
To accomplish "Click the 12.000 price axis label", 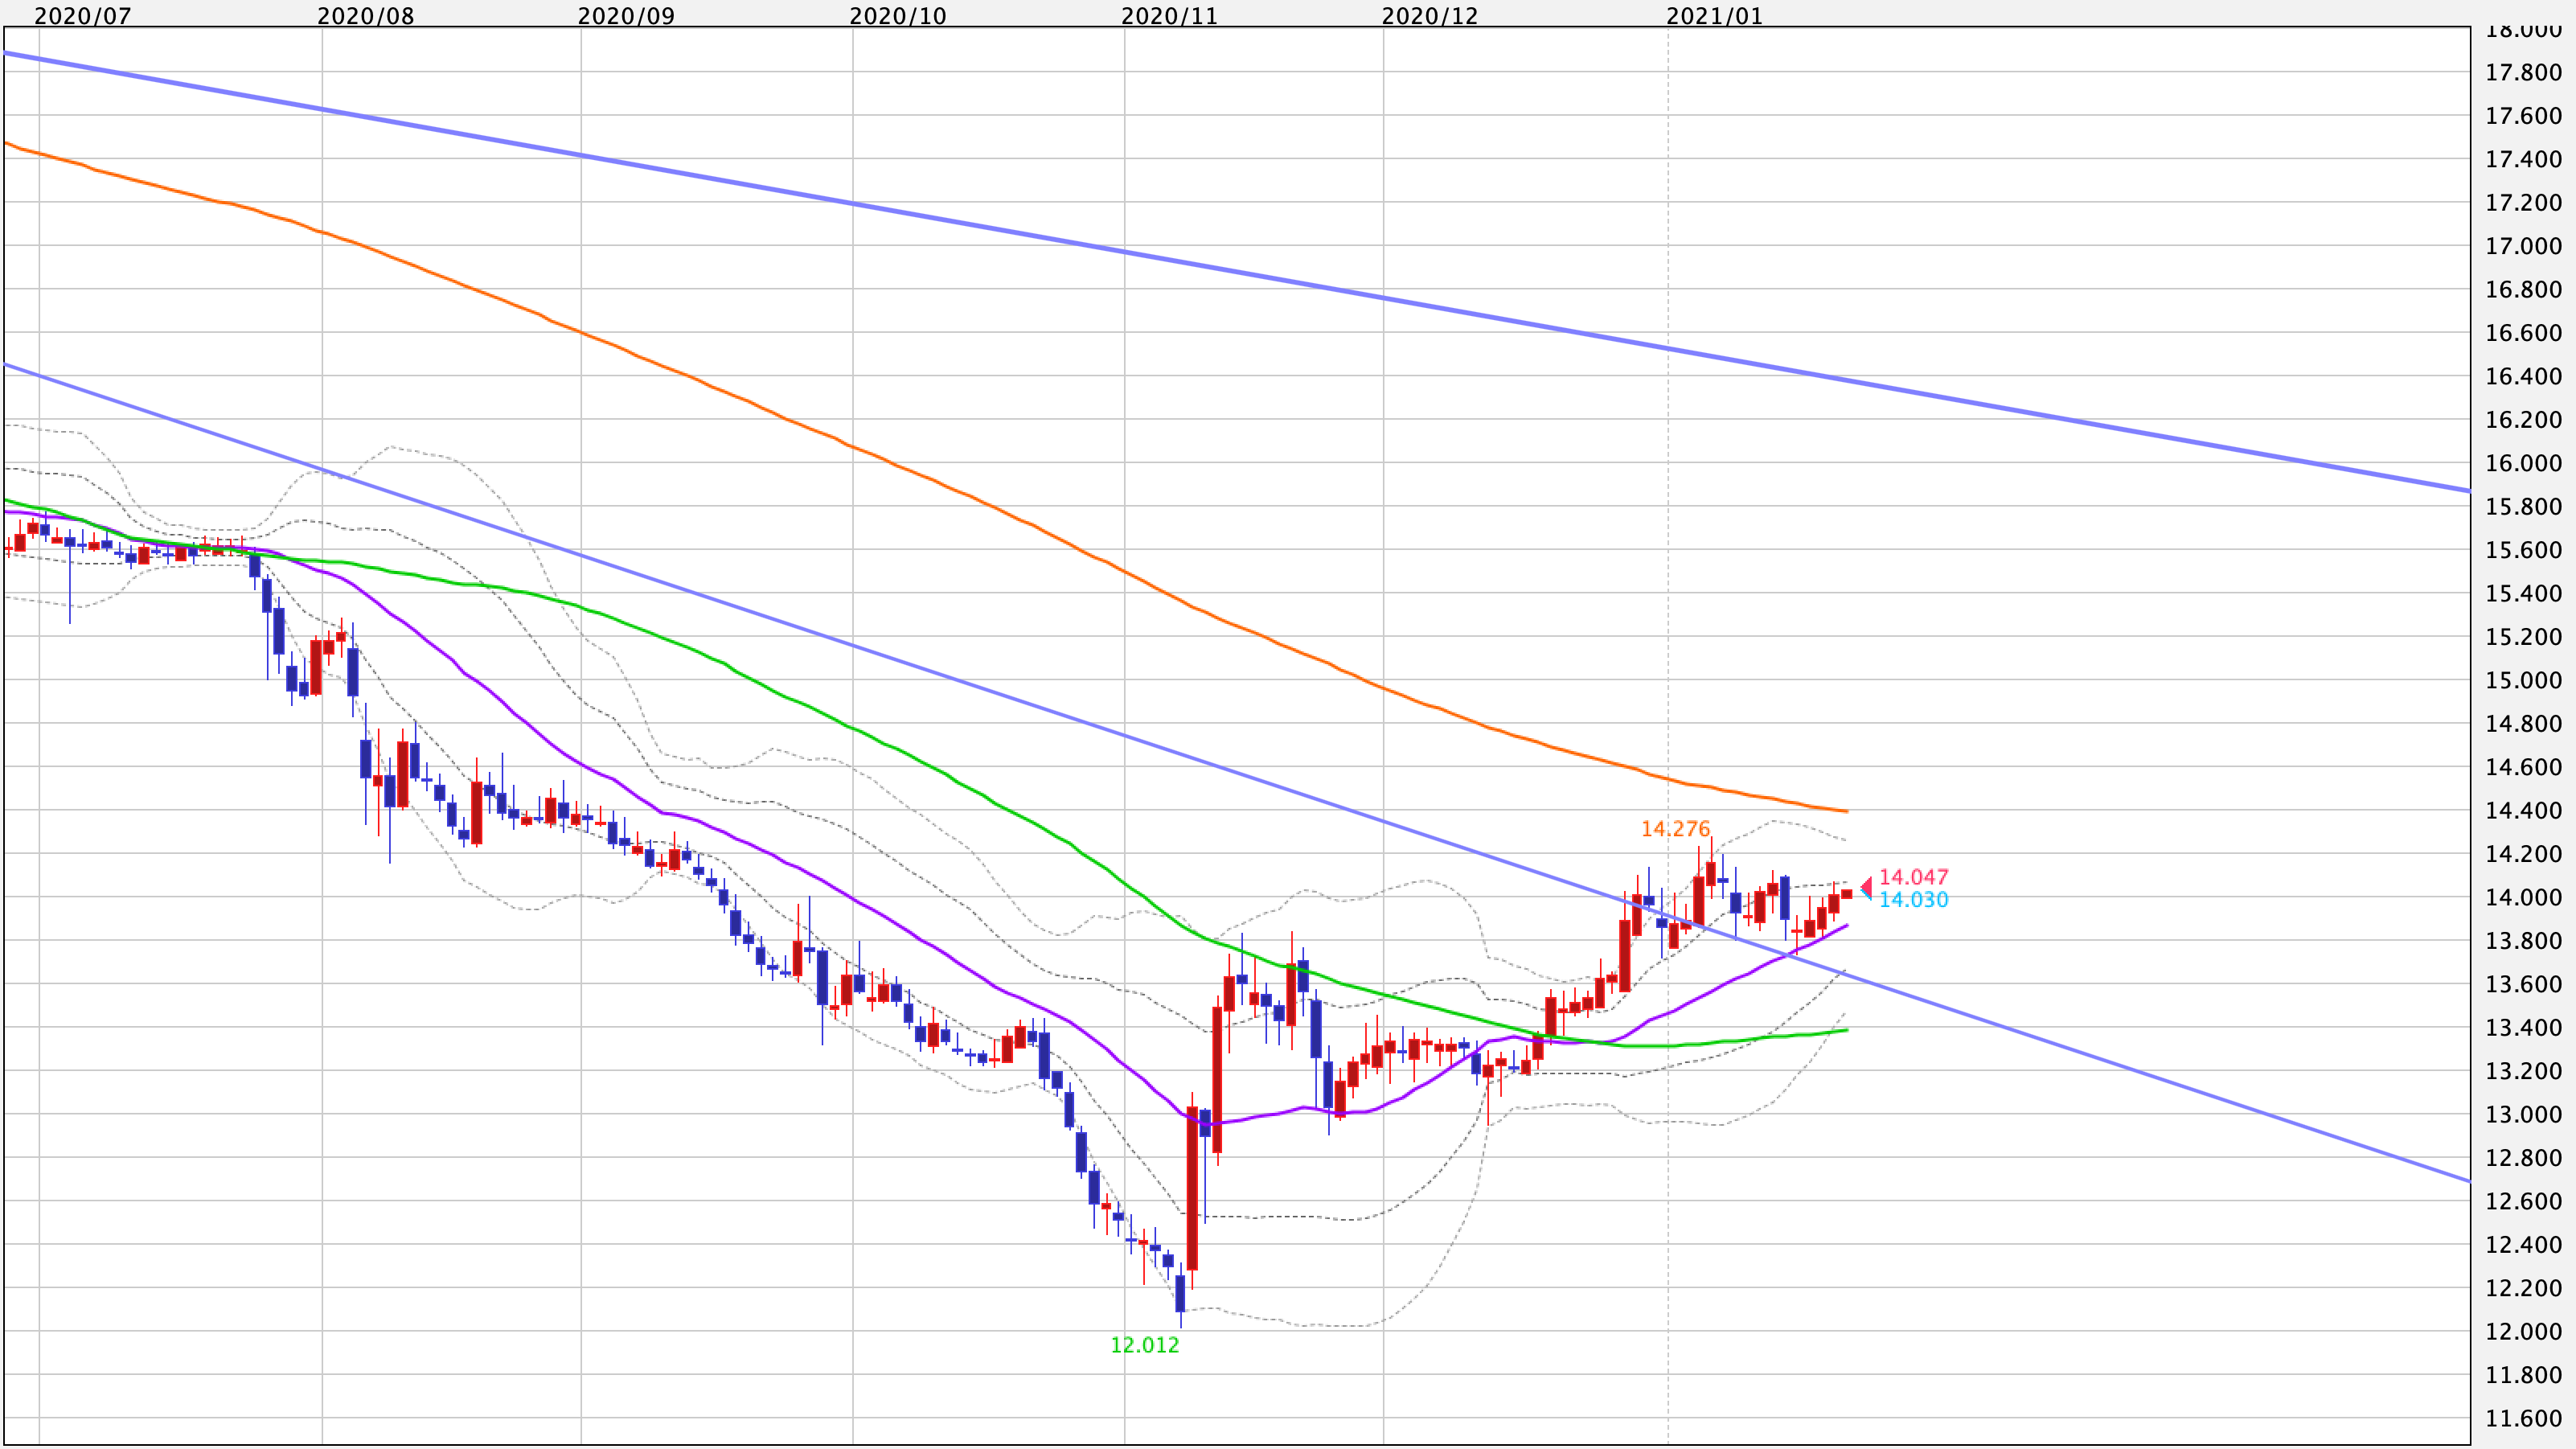I will [2524, 1331].
